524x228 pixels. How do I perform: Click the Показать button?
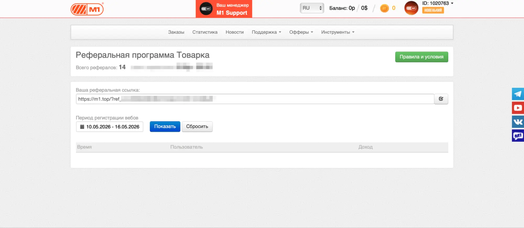click(x=165, y=127)
